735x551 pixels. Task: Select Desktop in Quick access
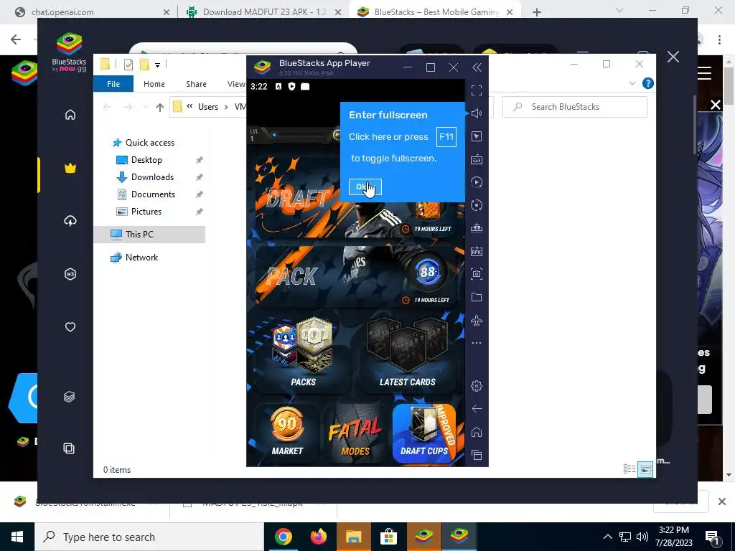point(146,160)
